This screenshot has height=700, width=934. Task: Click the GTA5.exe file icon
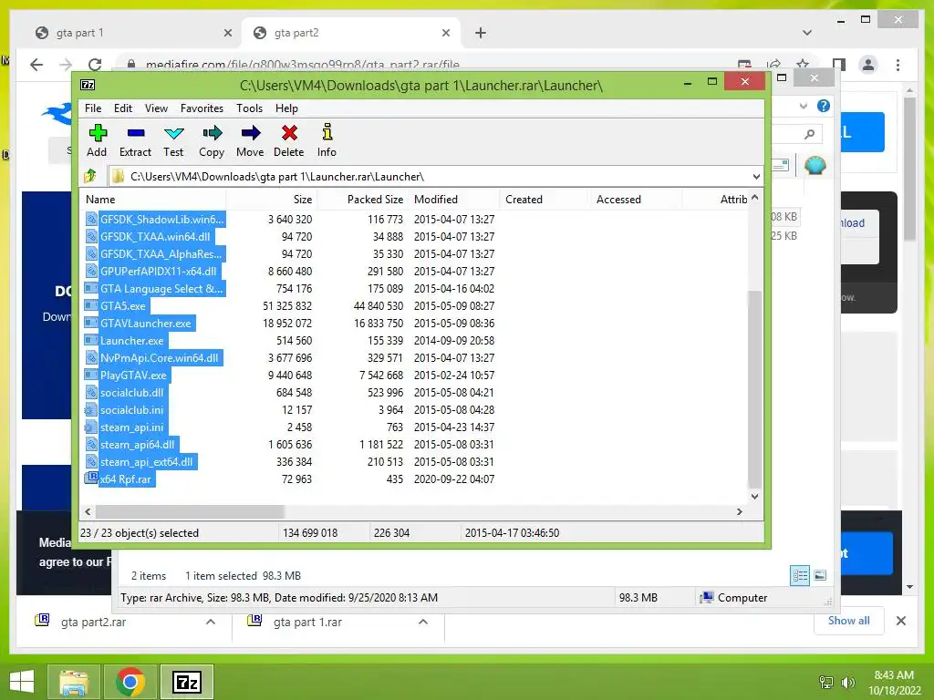(x=91, y=305)
